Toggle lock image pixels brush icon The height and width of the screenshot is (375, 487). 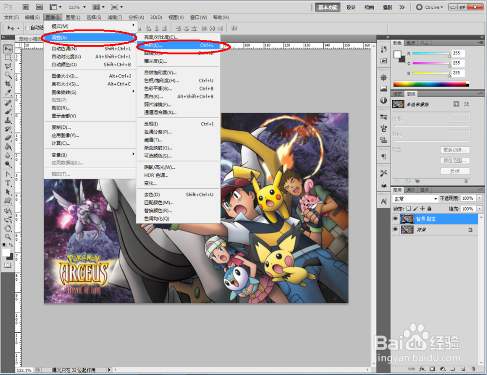click(x=415, y=209)
